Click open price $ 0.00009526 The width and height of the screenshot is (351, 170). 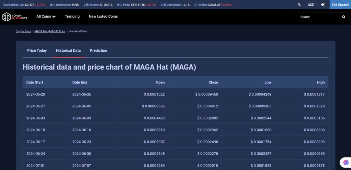(x=153, y=106)
